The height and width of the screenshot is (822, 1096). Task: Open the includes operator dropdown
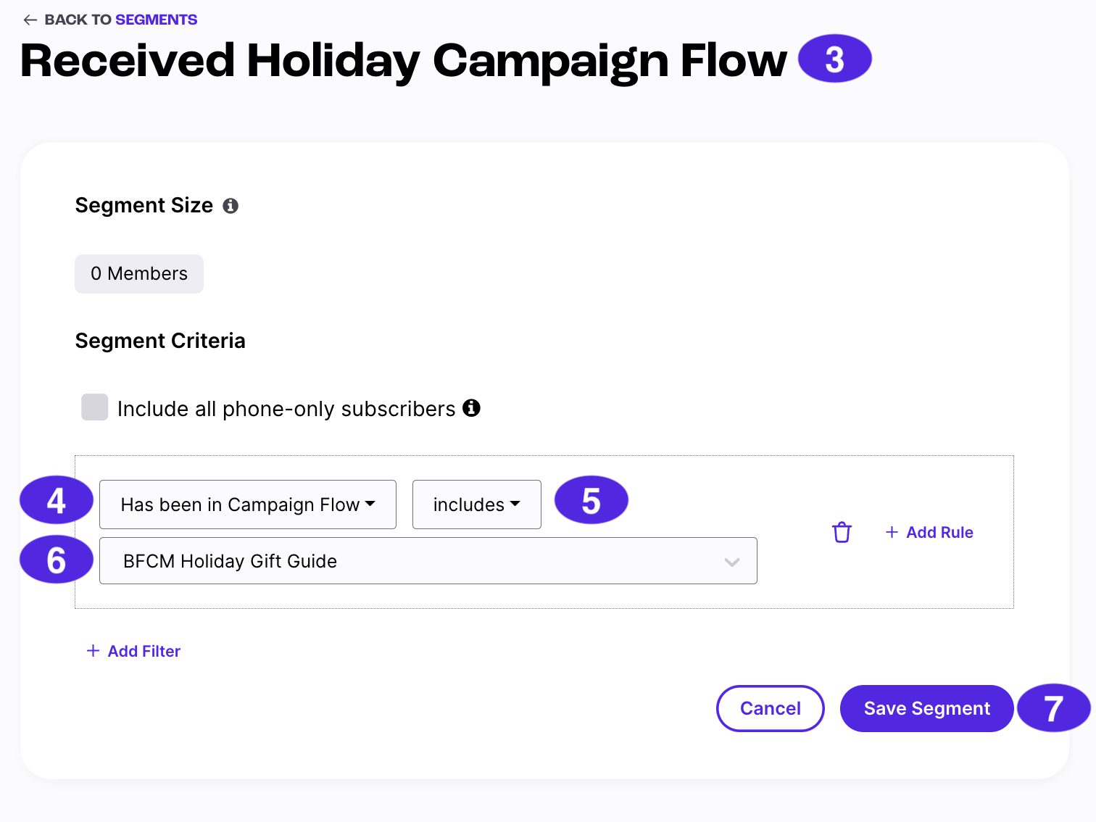click(476, 505)
